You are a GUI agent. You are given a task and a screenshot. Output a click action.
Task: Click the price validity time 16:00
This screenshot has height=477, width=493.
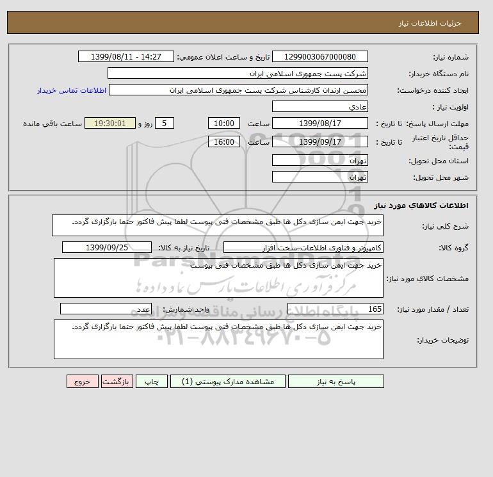(224, 141)
